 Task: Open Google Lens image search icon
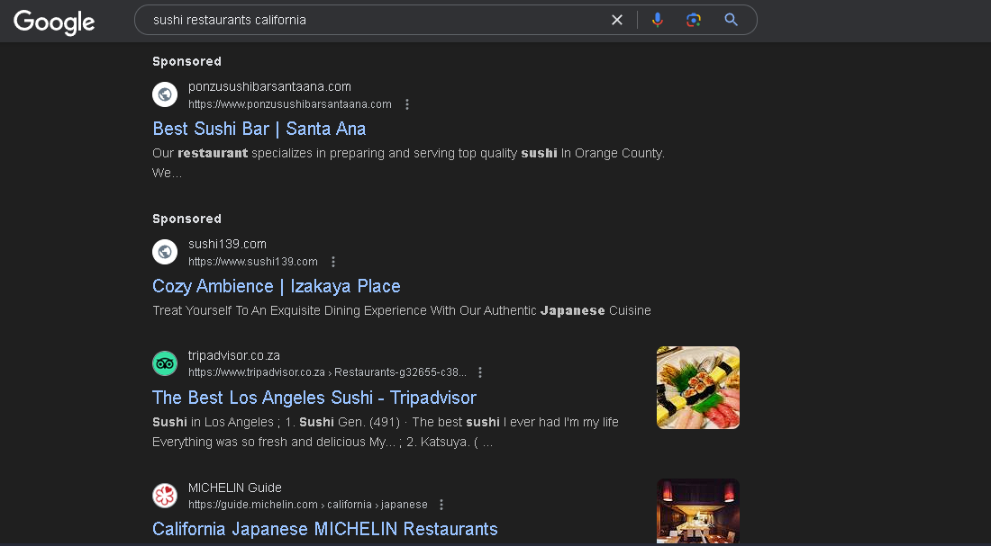point(694,20)
